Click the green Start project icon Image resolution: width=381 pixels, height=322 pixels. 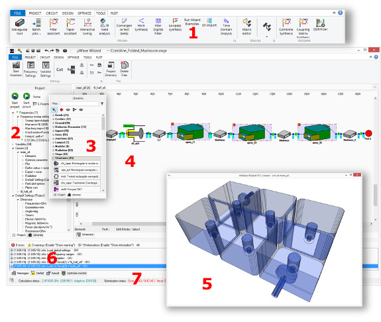[x=15, y=100]
